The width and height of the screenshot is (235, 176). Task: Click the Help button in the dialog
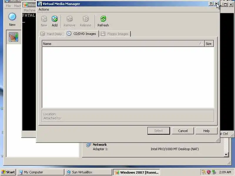tap(207, 131)
